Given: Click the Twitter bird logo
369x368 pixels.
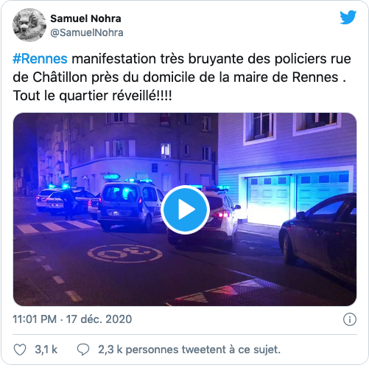Looking at the screenshot, I should [348, 17].
